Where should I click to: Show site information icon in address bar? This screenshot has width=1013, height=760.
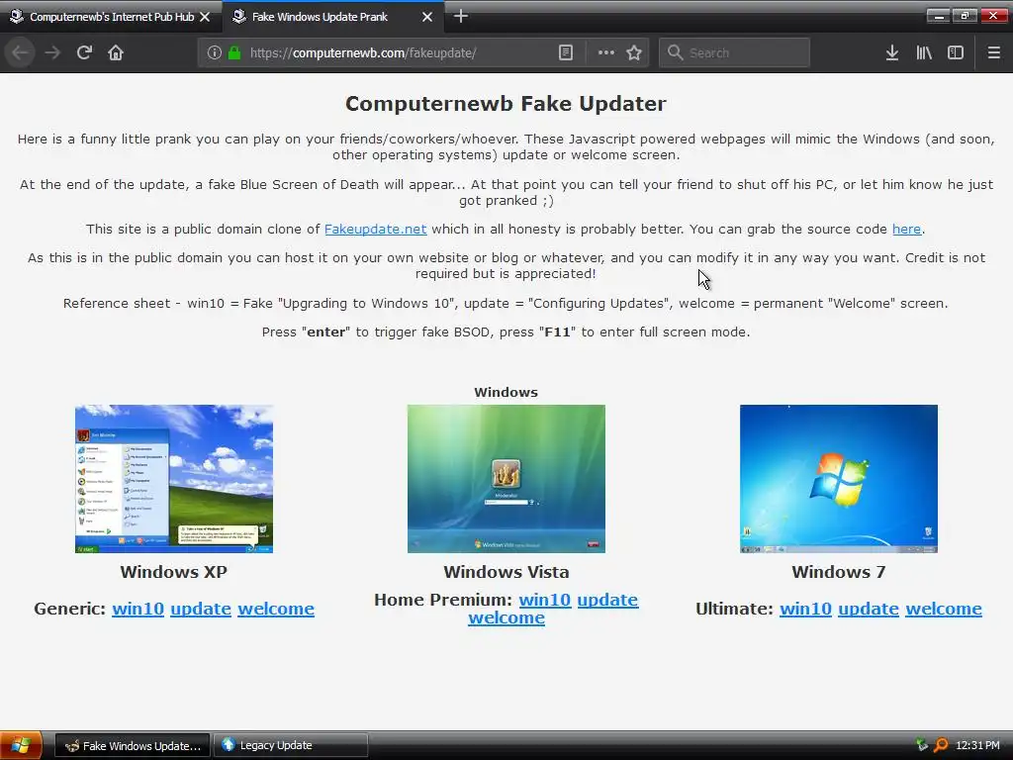tap(215, 53)
